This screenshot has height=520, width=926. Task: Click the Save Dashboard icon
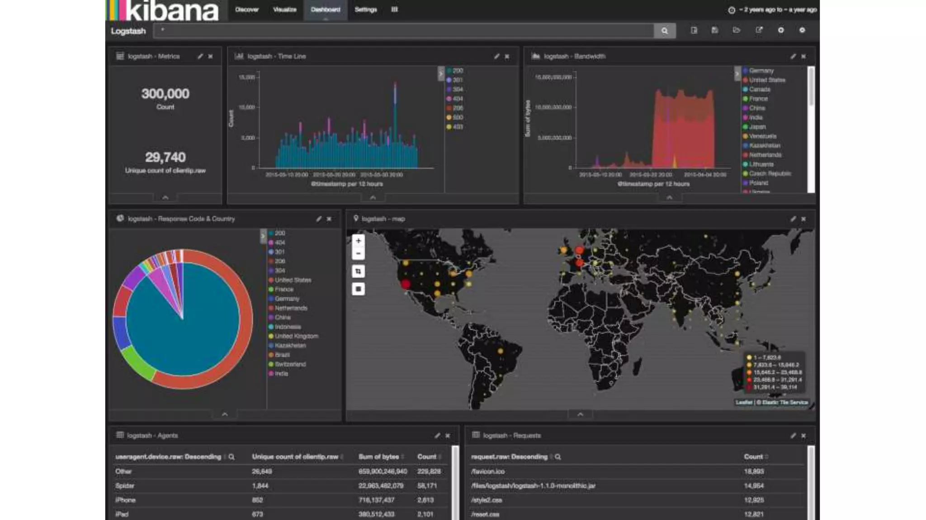pos(715,30)
